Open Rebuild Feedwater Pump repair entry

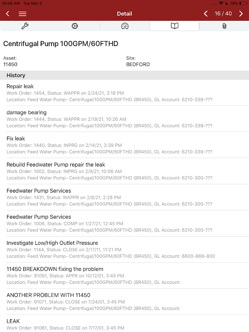coord(124,171)
